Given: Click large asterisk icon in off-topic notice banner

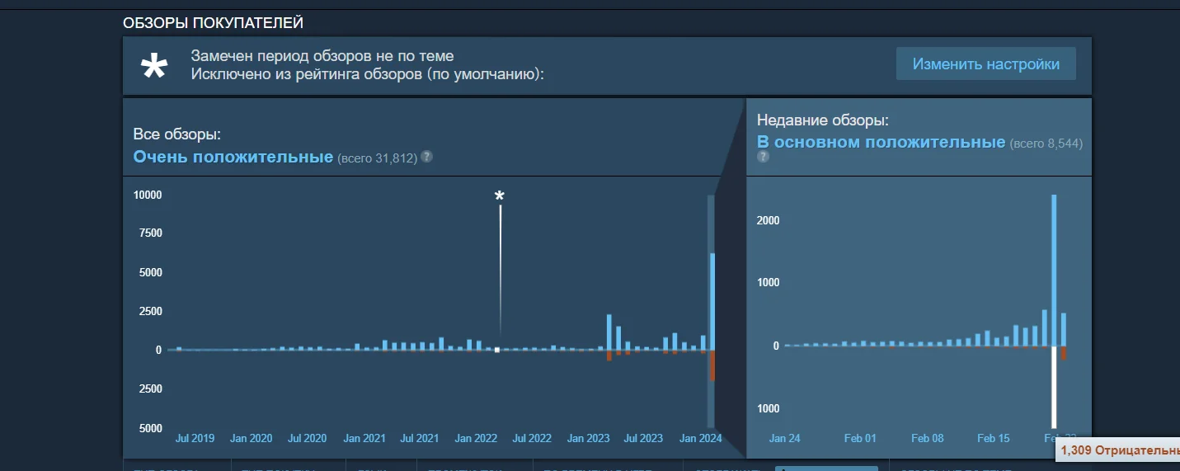Looking at the screenshot, I should [x=154, y=67].
